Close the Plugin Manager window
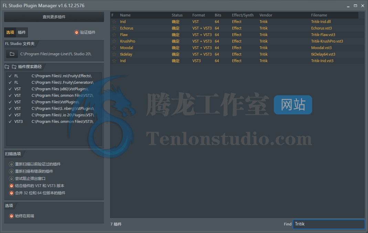368x233 pixels. [362, 5]
